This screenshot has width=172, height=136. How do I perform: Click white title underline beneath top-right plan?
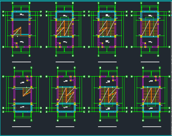point(150,62)
